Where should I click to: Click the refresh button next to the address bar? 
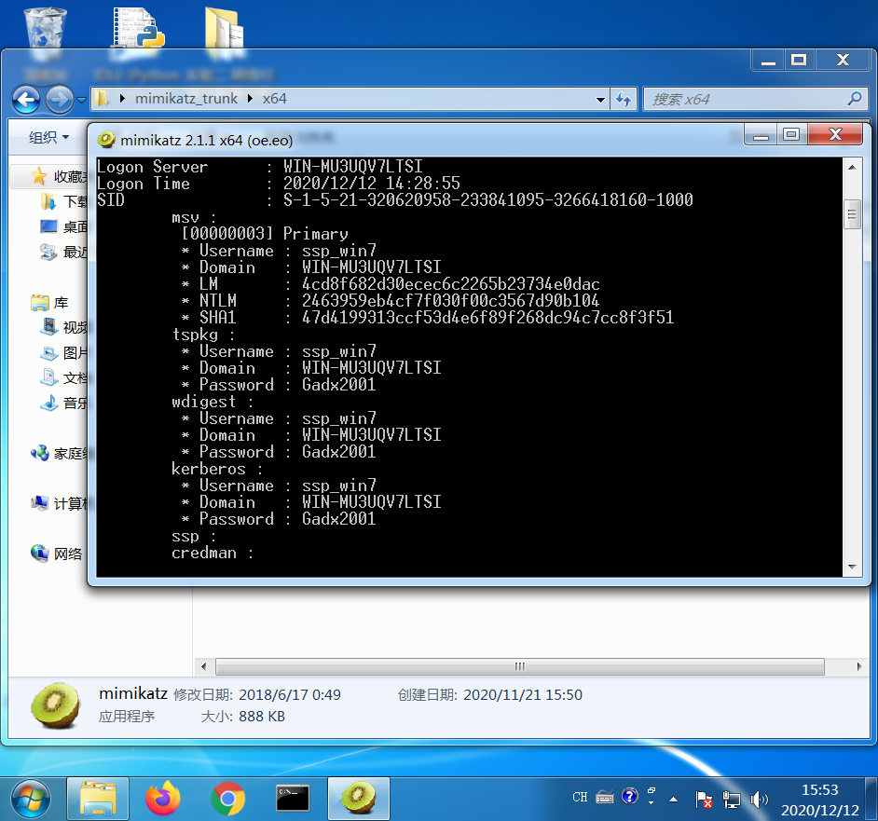[x=624, y=100]
